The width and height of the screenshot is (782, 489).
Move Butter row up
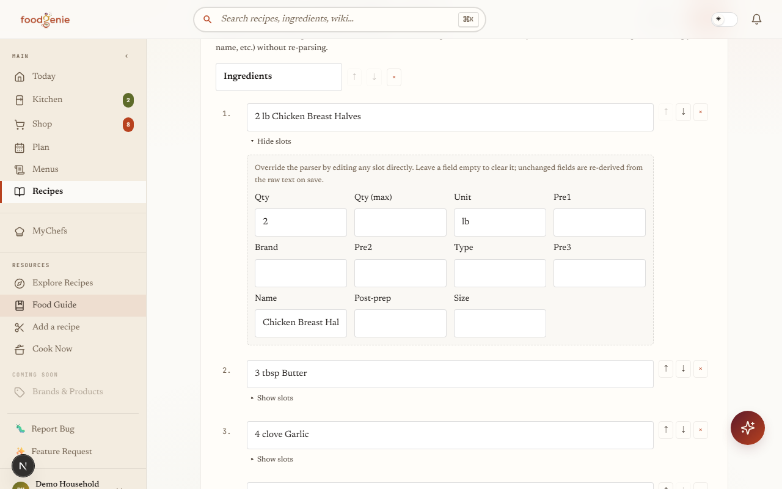[x=666, y=369]
